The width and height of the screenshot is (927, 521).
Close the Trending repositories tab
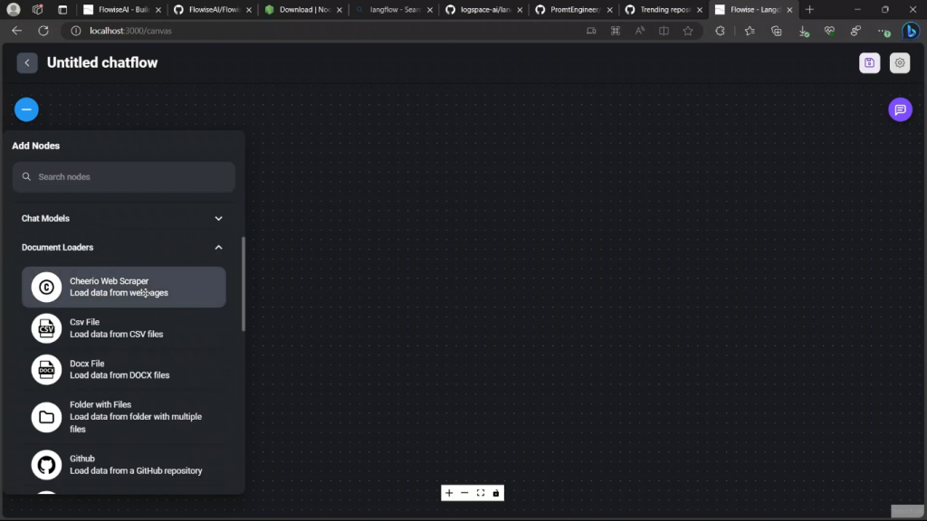pyautogui.click(x=700, y=9)
